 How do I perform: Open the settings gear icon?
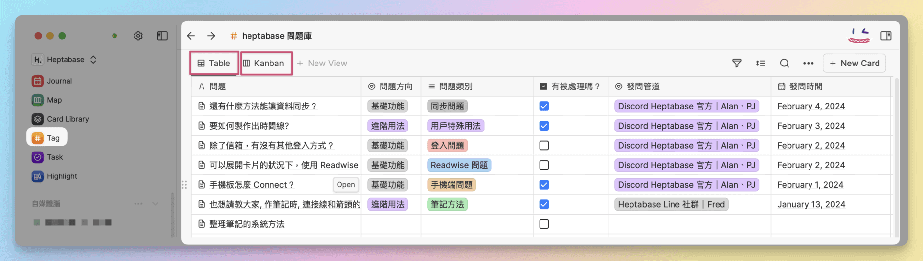[138, 36]
